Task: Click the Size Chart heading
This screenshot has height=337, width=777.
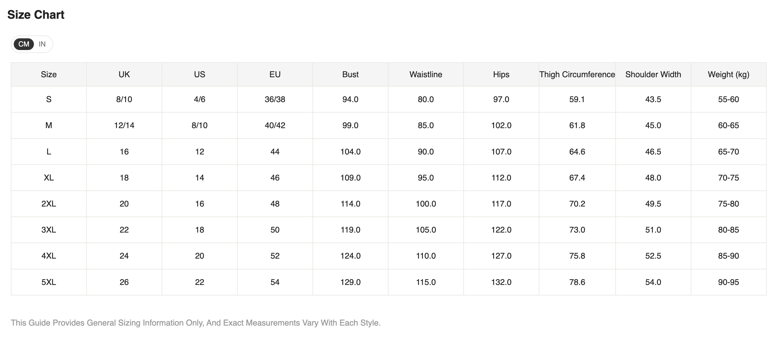Action: click(36, 15)
